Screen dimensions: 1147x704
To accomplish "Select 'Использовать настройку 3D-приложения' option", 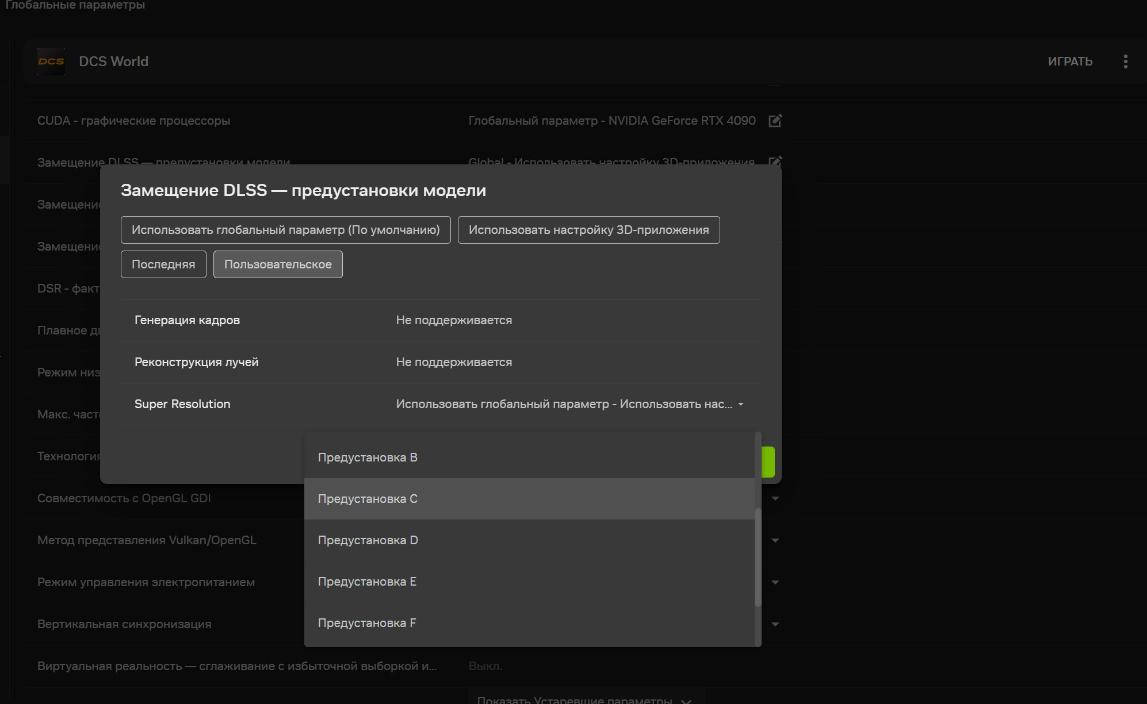I will pos(588,230).
